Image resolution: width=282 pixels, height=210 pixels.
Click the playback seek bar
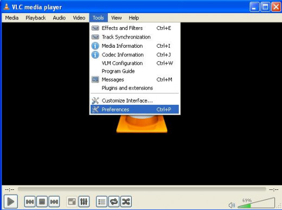tap(142, 189)
